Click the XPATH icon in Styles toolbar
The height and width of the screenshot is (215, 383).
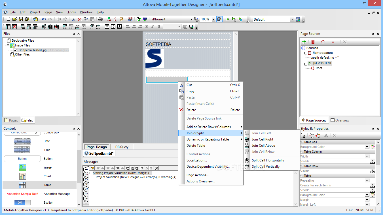click(326, 136)
